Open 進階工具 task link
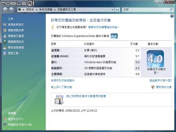The height and width of the screenshot is (132, 176). click(x=13, y=53)
